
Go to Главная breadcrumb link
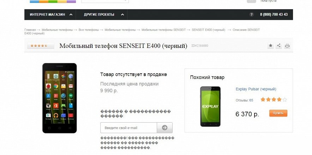point(30,30)
